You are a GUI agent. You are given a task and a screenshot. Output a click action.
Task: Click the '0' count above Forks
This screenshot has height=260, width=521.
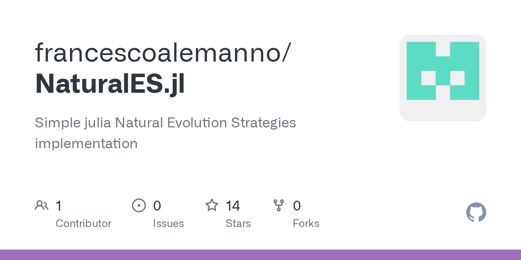pyautogui.click(x=297, y=205)
